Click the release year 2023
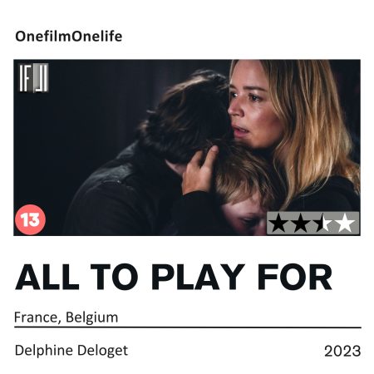 tap(342, 351)
